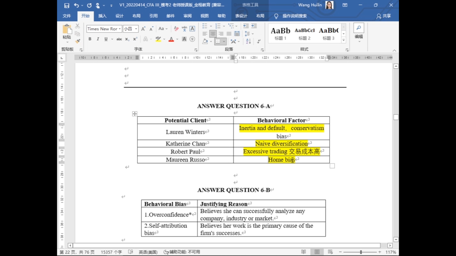
Task: Click the table move handle icon
Action: pyautogui.click(x=135, y=114)
